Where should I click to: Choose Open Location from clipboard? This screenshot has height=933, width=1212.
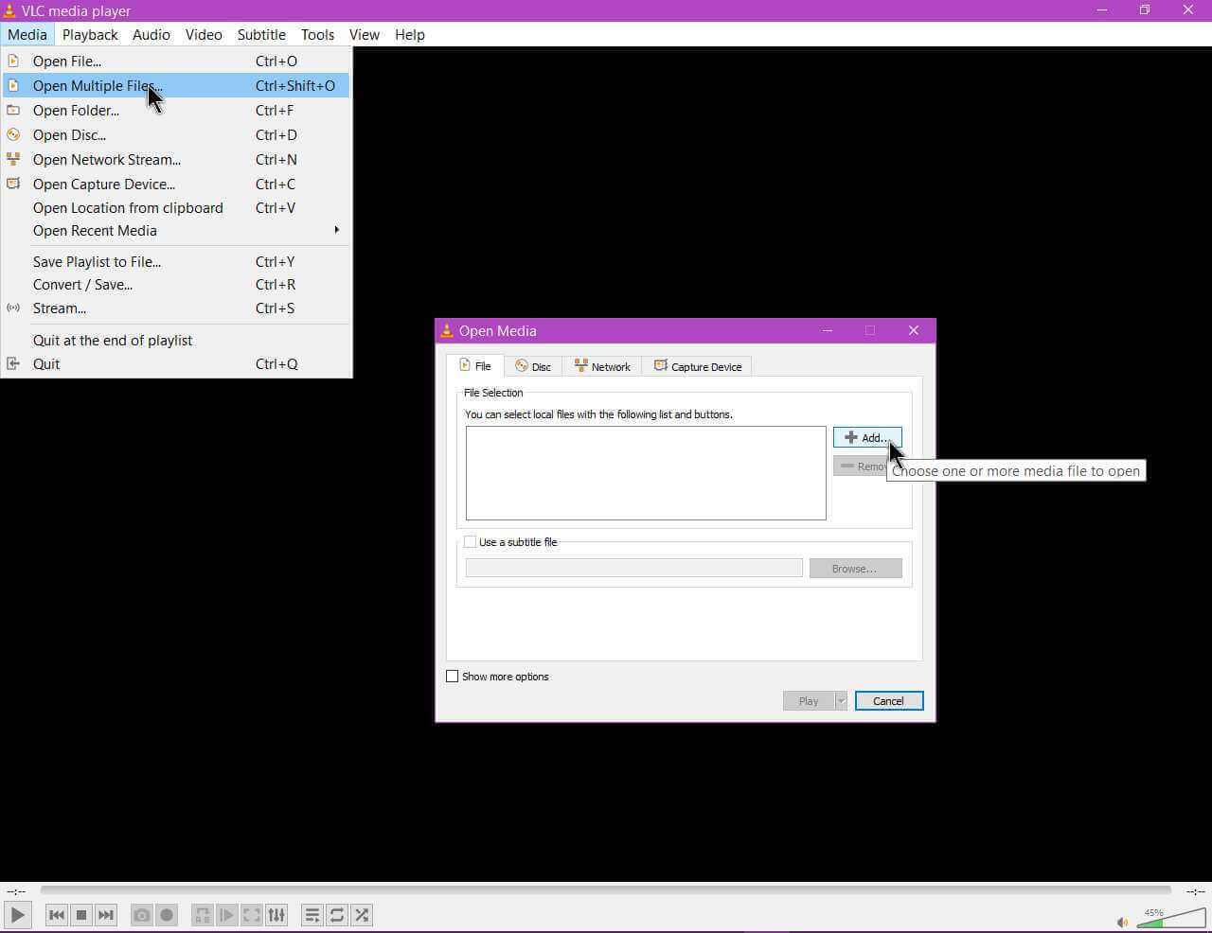tap(176, 207)
